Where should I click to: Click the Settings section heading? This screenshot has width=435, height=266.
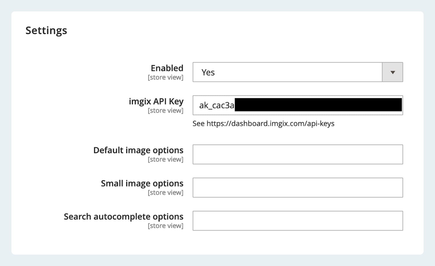click(46, 31)
